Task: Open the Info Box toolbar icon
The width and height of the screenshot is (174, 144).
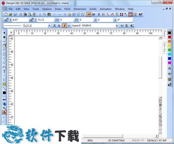Action: point(135,14)
